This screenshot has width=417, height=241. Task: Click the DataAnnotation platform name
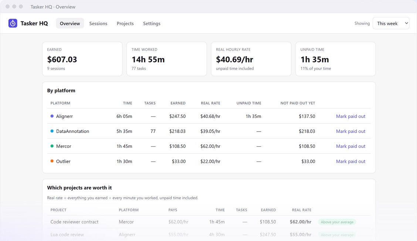tap(72, 131)
